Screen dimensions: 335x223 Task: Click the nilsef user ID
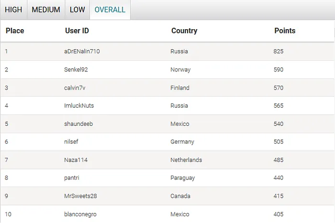(x=71, y=142)
